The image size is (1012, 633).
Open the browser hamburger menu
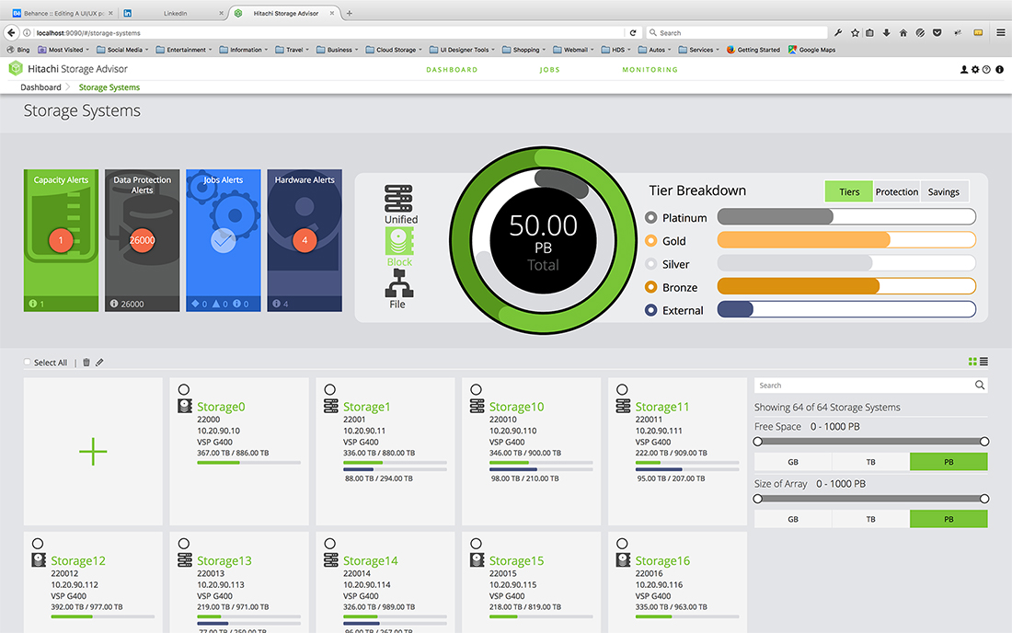tap(1000, 32)
